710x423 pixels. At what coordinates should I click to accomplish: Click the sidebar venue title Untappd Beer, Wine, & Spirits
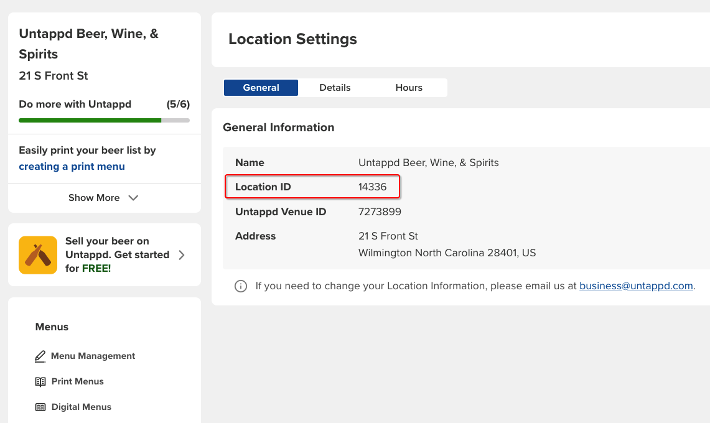(89, 44)
